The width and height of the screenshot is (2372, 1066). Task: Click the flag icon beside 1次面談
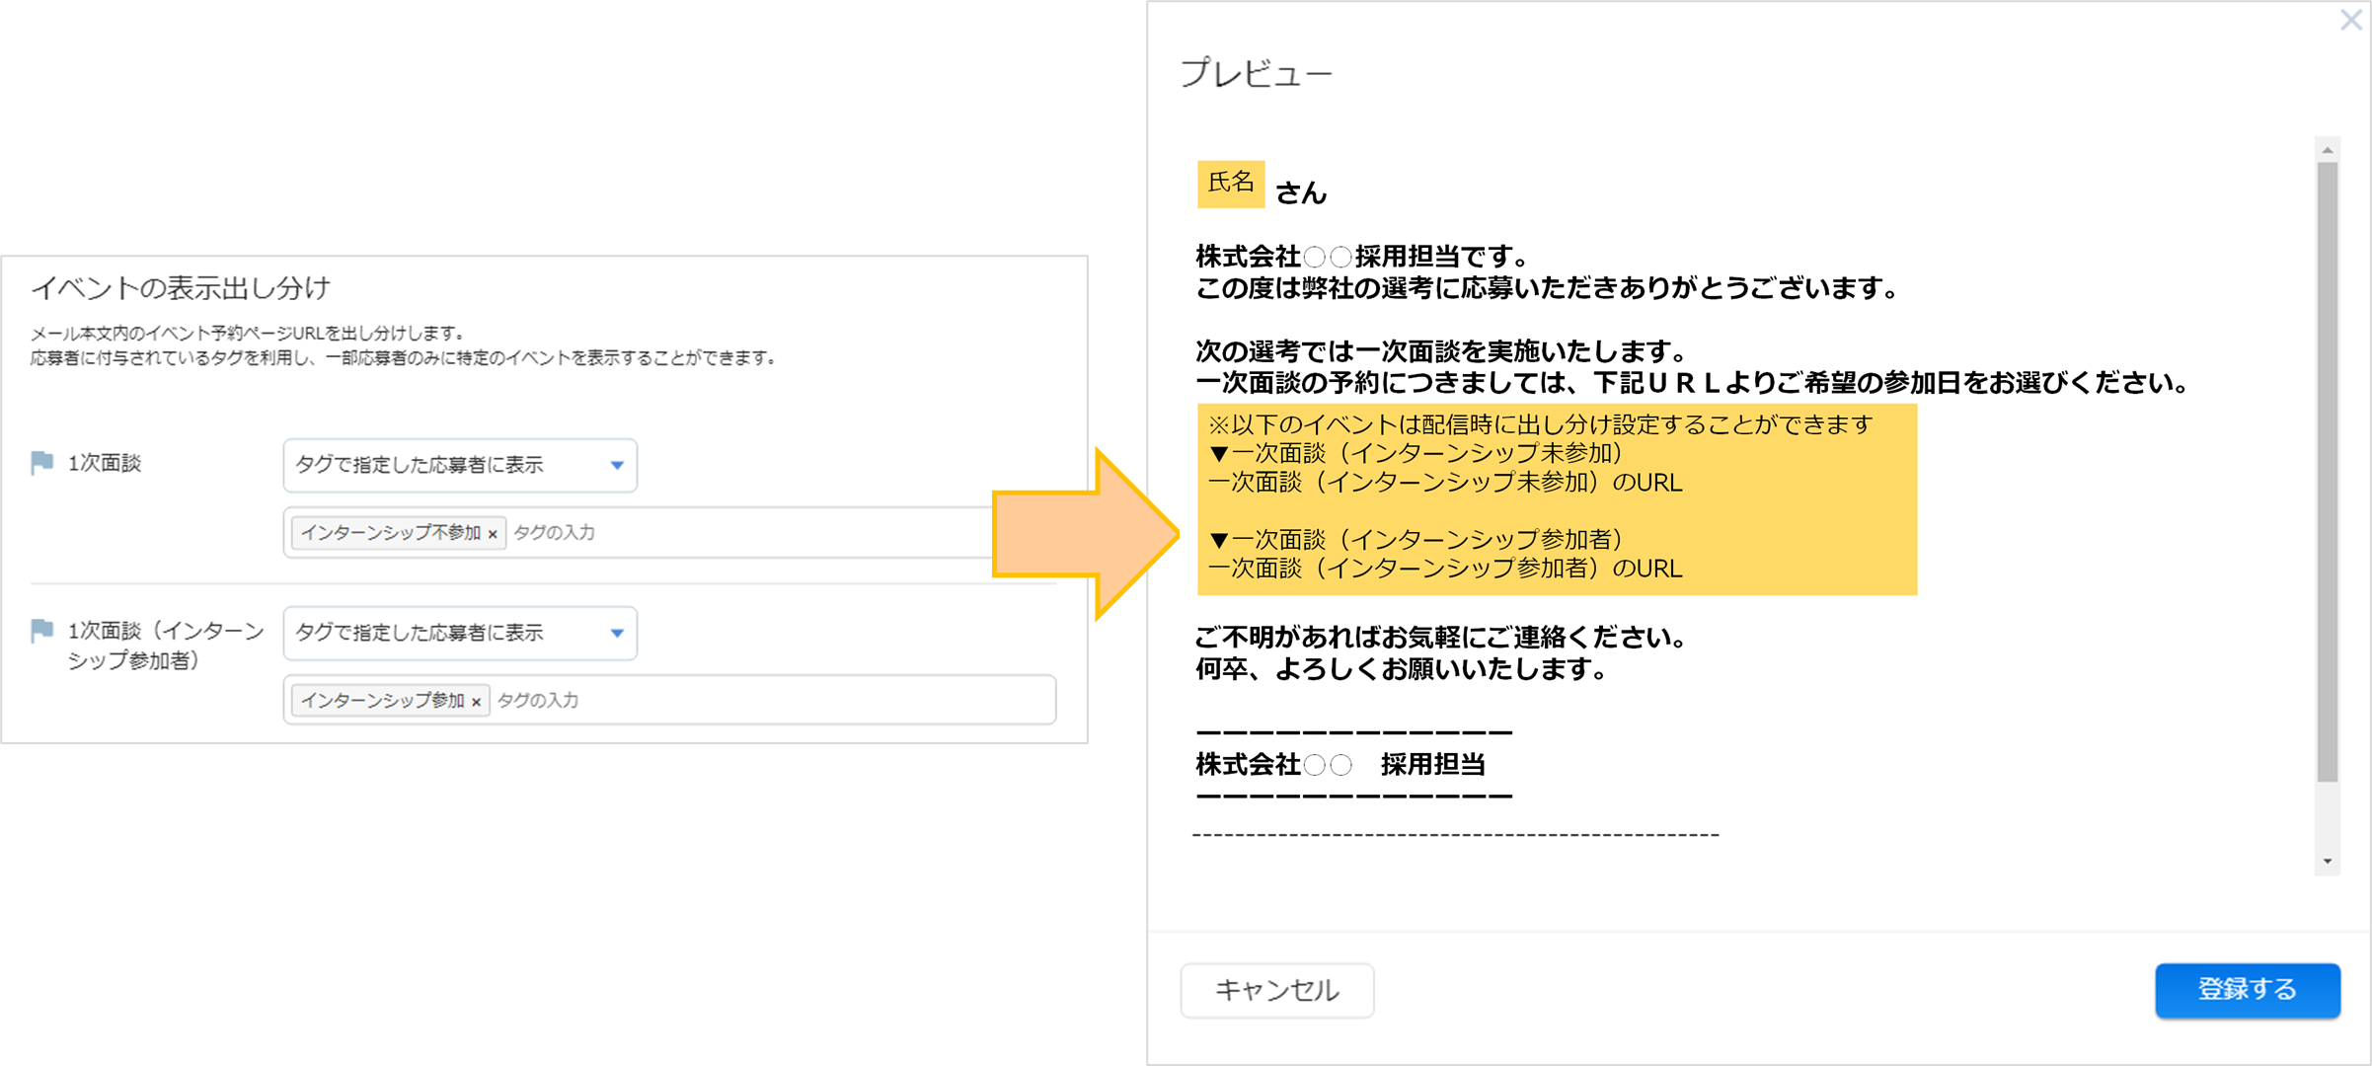click(x=41, y=463)
